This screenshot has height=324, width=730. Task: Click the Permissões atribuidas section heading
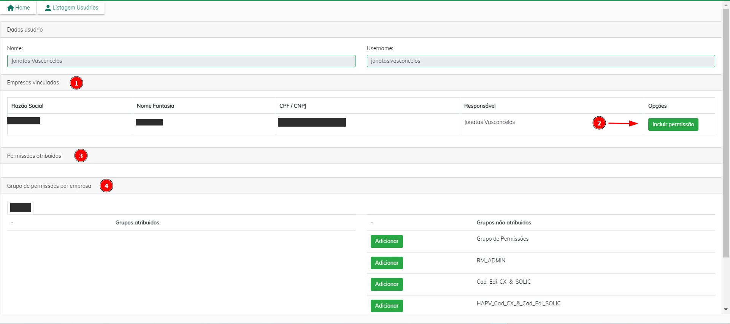pyautogui.click(x=34, y=156)
